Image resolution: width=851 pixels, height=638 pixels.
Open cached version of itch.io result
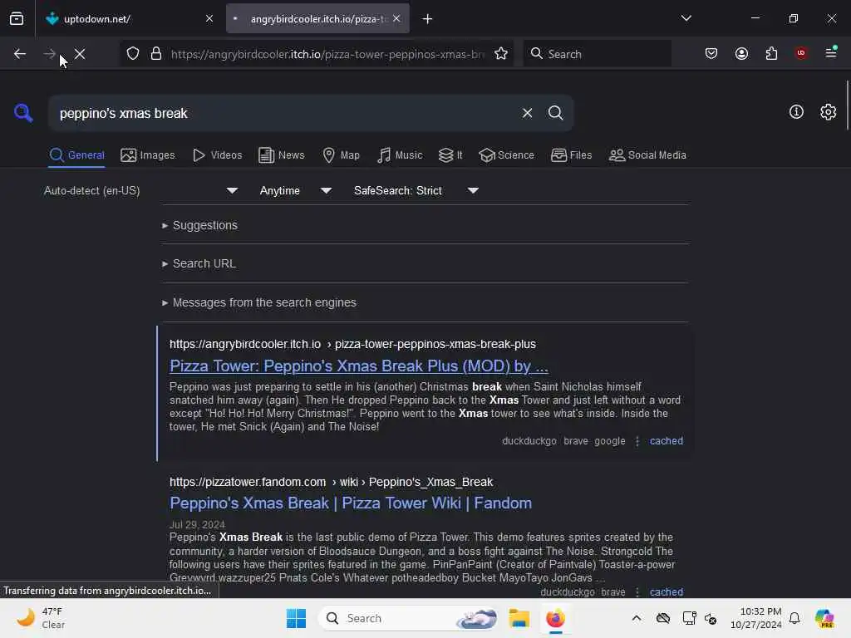667,441
